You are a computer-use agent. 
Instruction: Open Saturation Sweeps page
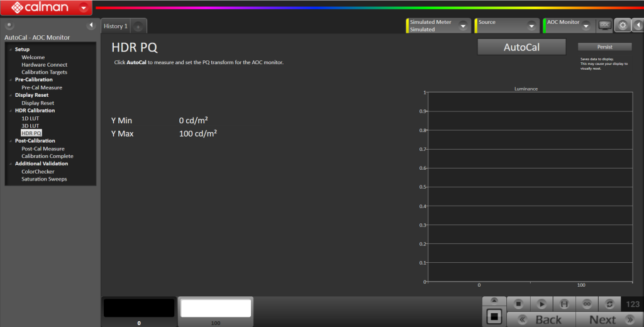[44, 179]
